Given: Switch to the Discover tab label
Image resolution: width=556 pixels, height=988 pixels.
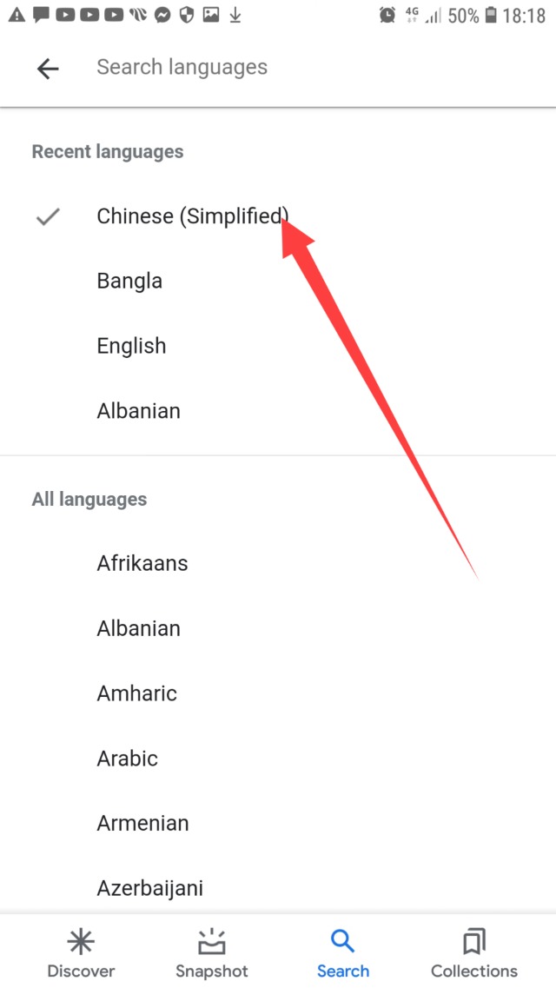Looking at the screenshot, I should click(x=81, y=971).
